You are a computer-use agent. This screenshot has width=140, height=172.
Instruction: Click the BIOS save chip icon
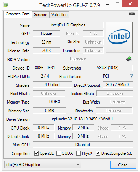tap(129, 59)
